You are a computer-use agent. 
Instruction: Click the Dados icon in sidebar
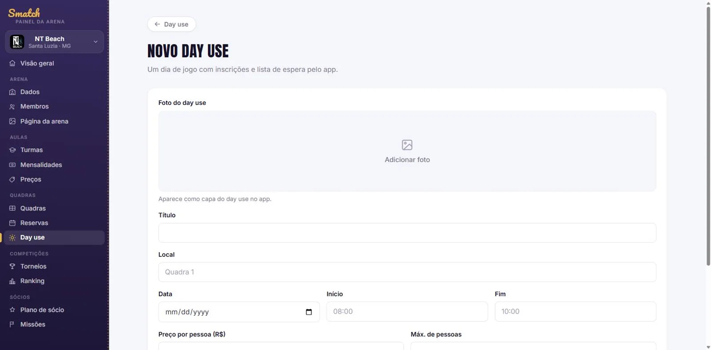coord(12,92)
